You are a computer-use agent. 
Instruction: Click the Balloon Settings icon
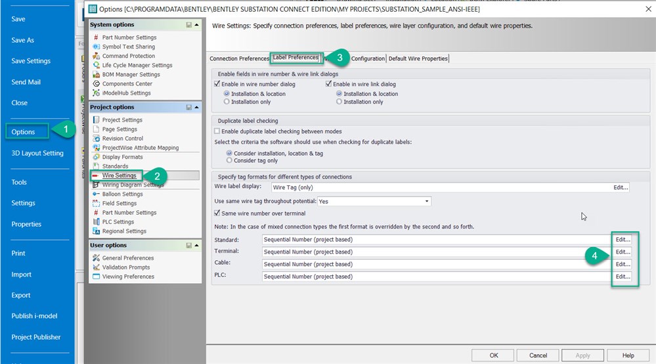pyautogui.click(x=96, y=194)
